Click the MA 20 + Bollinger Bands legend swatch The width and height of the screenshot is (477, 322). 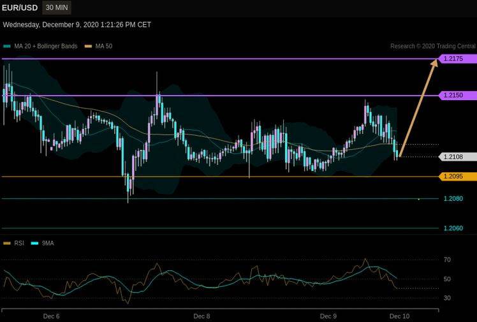pos(6,46)
